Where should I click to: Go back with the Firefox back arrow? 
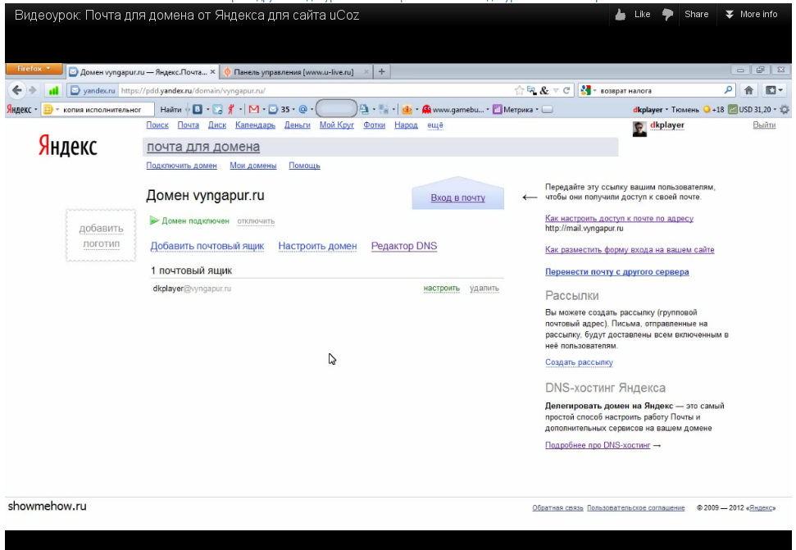[16, 90]
